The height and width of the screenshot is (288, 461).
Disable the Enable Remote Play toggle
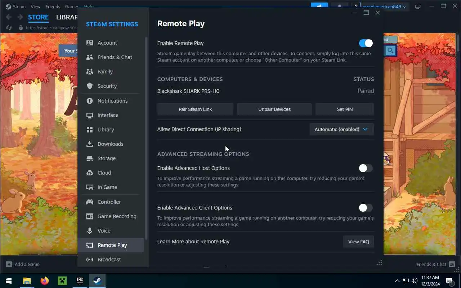tap(366, 43)
